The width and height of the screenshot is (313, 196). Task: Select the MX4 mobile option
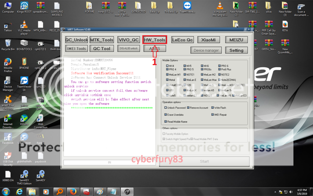[x=167, y=66]
